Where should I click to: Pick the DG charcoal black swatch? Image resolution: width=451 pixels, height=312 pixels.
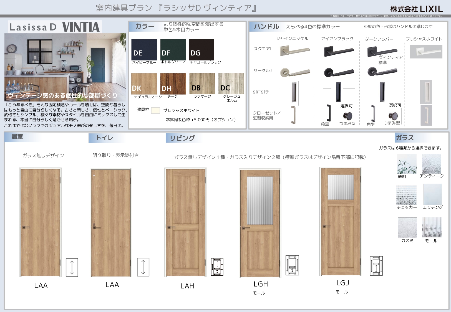(x=201, y=50)
